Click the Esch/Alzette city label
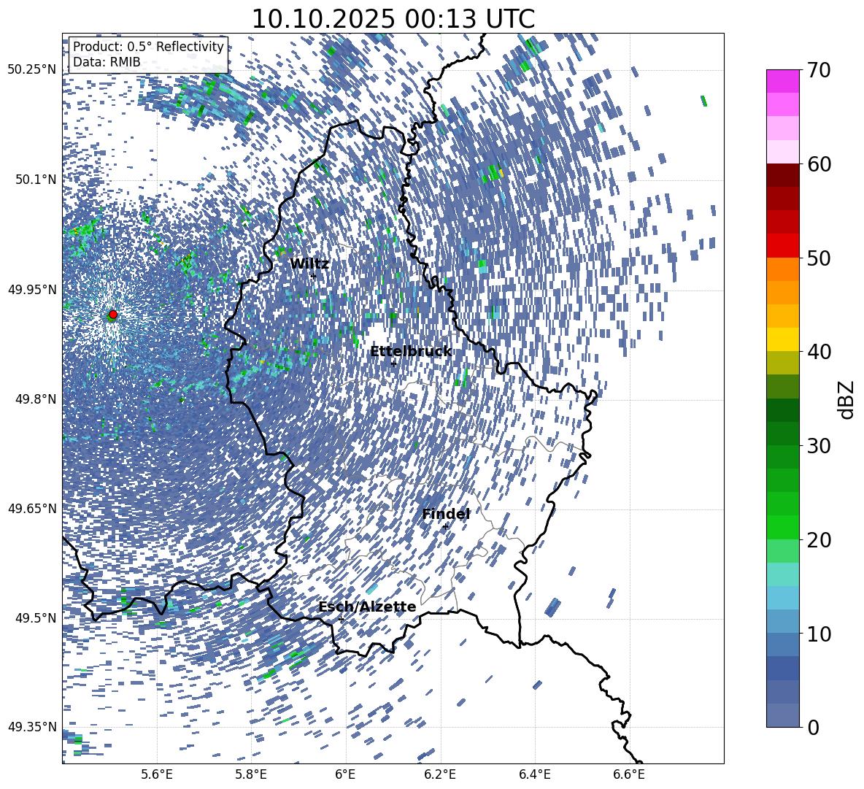The height and width of the screenshot is (789, 864). [368, 607]
